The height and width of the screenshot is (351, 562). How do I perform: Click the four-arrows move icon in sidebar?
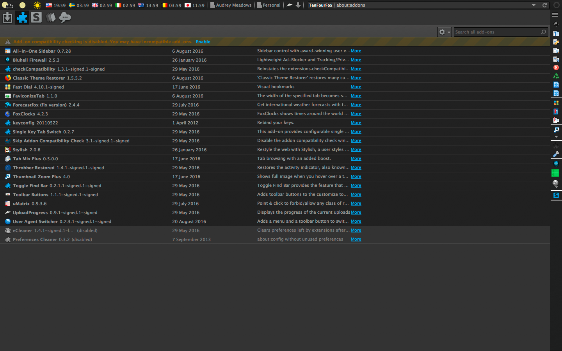556,24
